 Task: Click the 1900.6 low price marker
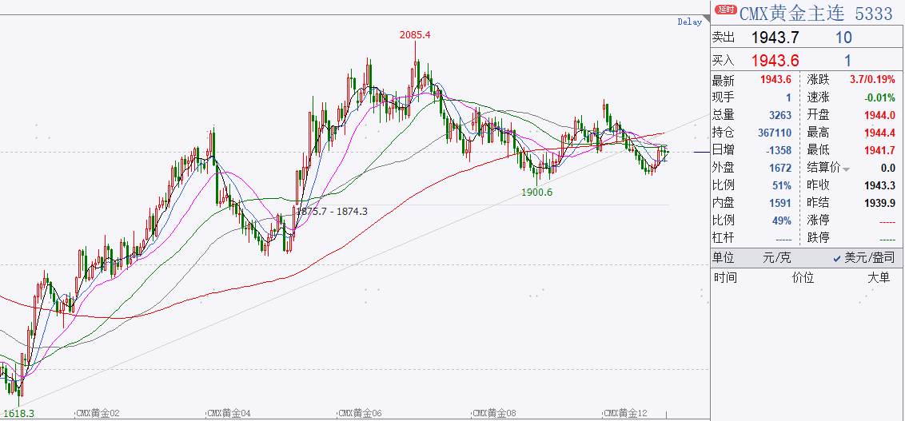pos(536,193)
